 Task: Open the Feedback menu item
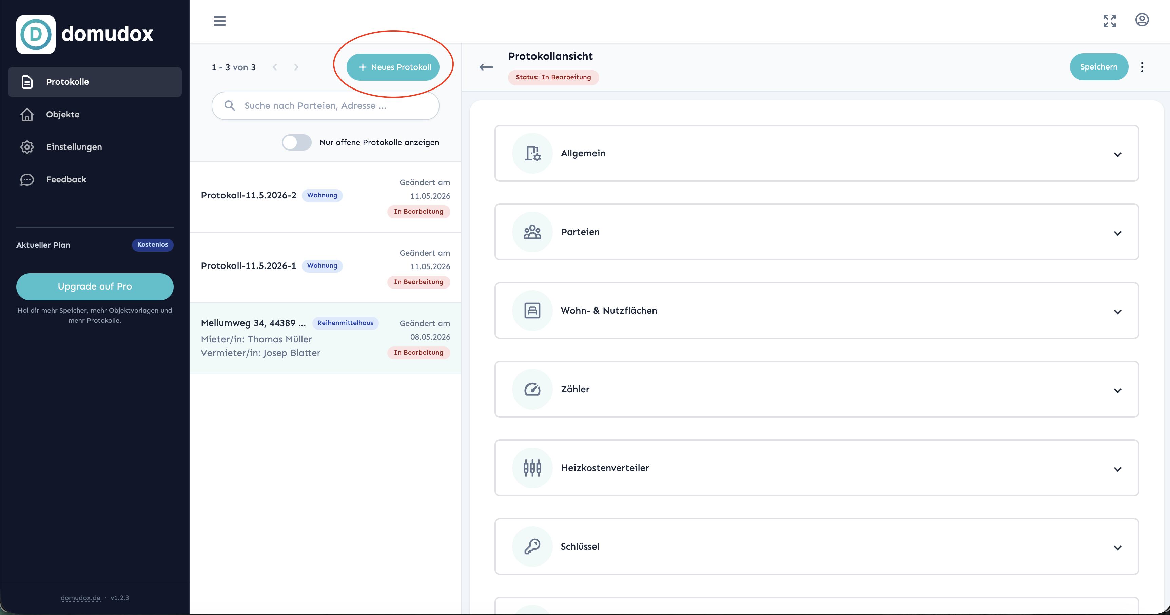(x=95, y=180)
